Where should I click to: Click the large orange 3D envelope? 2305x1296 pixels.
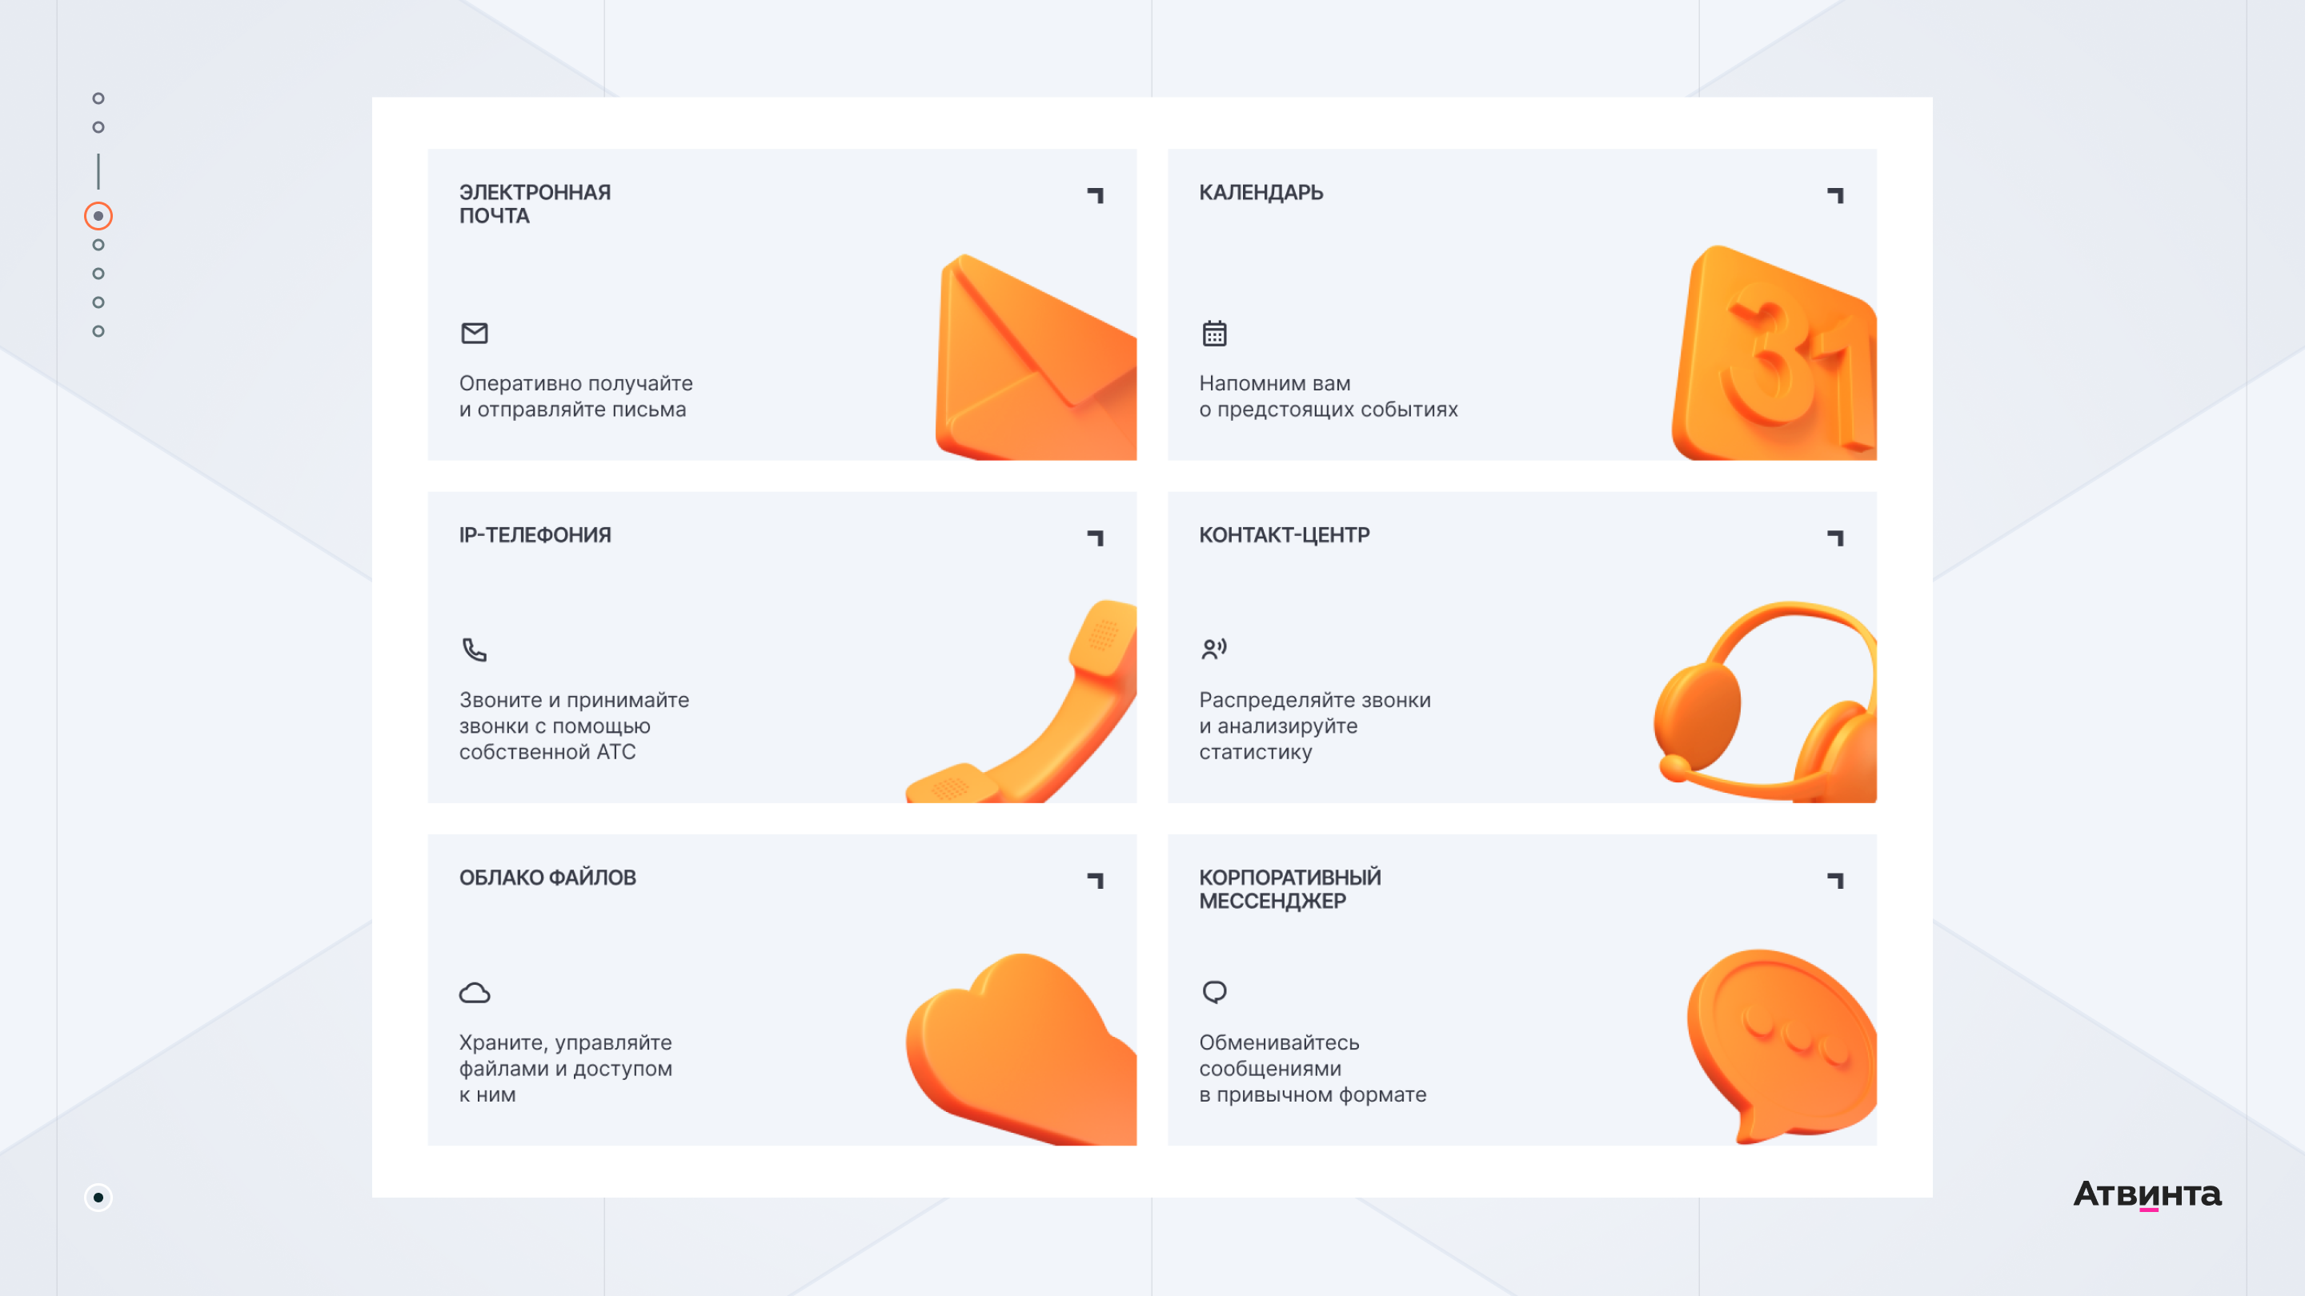click(x=1036, y=357)
